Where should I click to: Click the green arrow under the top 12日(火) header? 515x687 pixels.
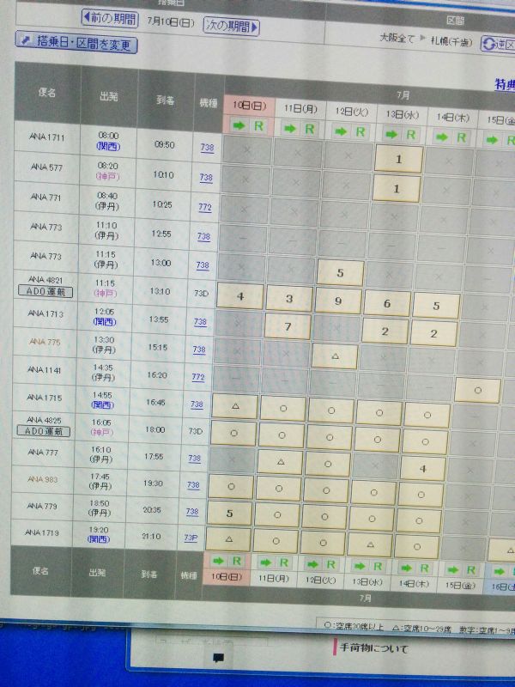341,131
